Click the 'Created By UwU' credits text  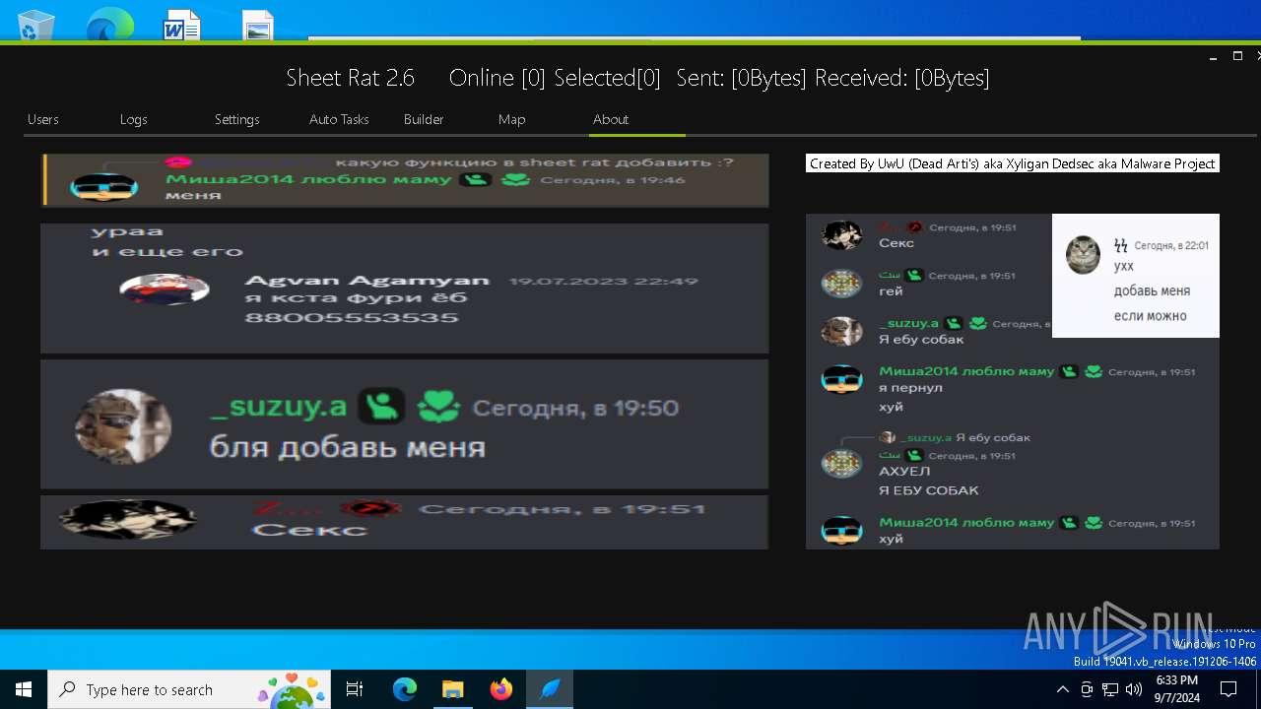tap(1013, 163)
